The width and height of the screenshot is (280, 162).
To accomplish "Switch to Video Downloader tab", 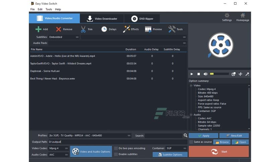I will pos(102,18).
